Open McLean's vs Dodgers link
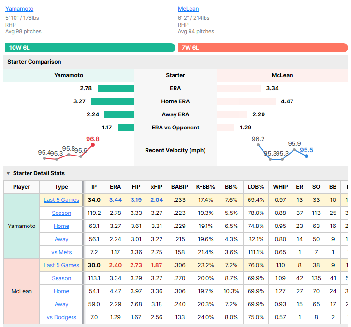Image resolution: width=351 pixels, height=327 pixels. (x=61, y=317)
